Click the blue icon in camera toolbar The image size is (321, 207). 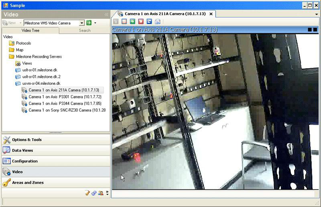(x=149, y=22)
